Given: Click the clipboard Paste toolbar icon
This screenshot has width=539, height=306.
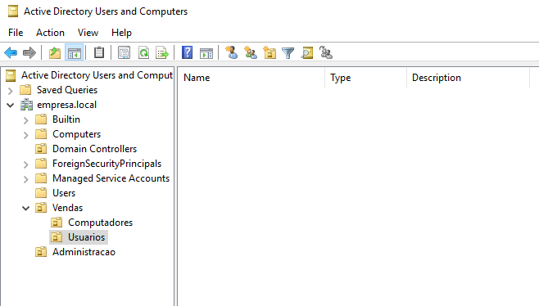Looking at the screenshot, I should click(x=99, y=53).
